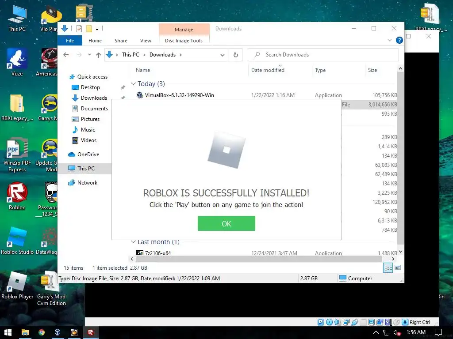Open Google Chrome from the taskbar

coord(42,332)
